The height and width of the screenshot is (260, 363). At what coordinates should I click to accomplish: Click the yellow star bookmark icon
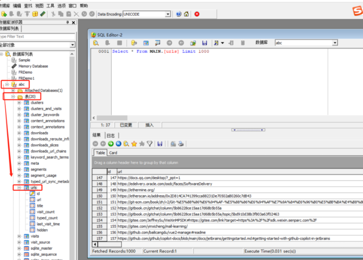134,144
